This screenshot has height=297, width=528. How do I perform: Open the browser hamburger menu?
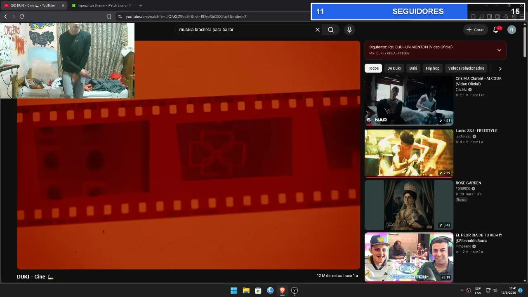[522, 16]
